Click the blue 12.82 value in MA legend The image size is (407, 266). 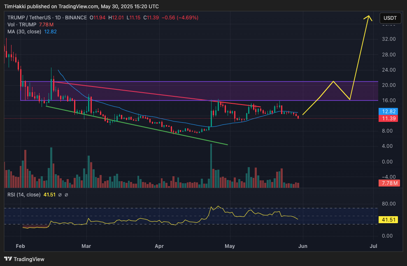[50, 32]
